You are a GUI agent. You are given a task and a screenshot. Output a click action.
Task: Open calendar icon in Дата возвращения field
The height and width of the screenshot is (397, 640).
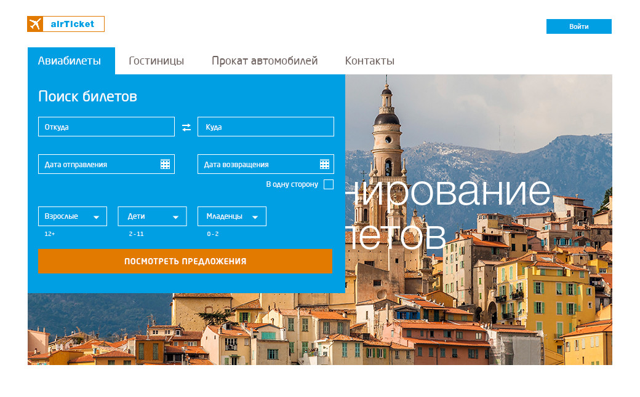(x=324, y=164)
